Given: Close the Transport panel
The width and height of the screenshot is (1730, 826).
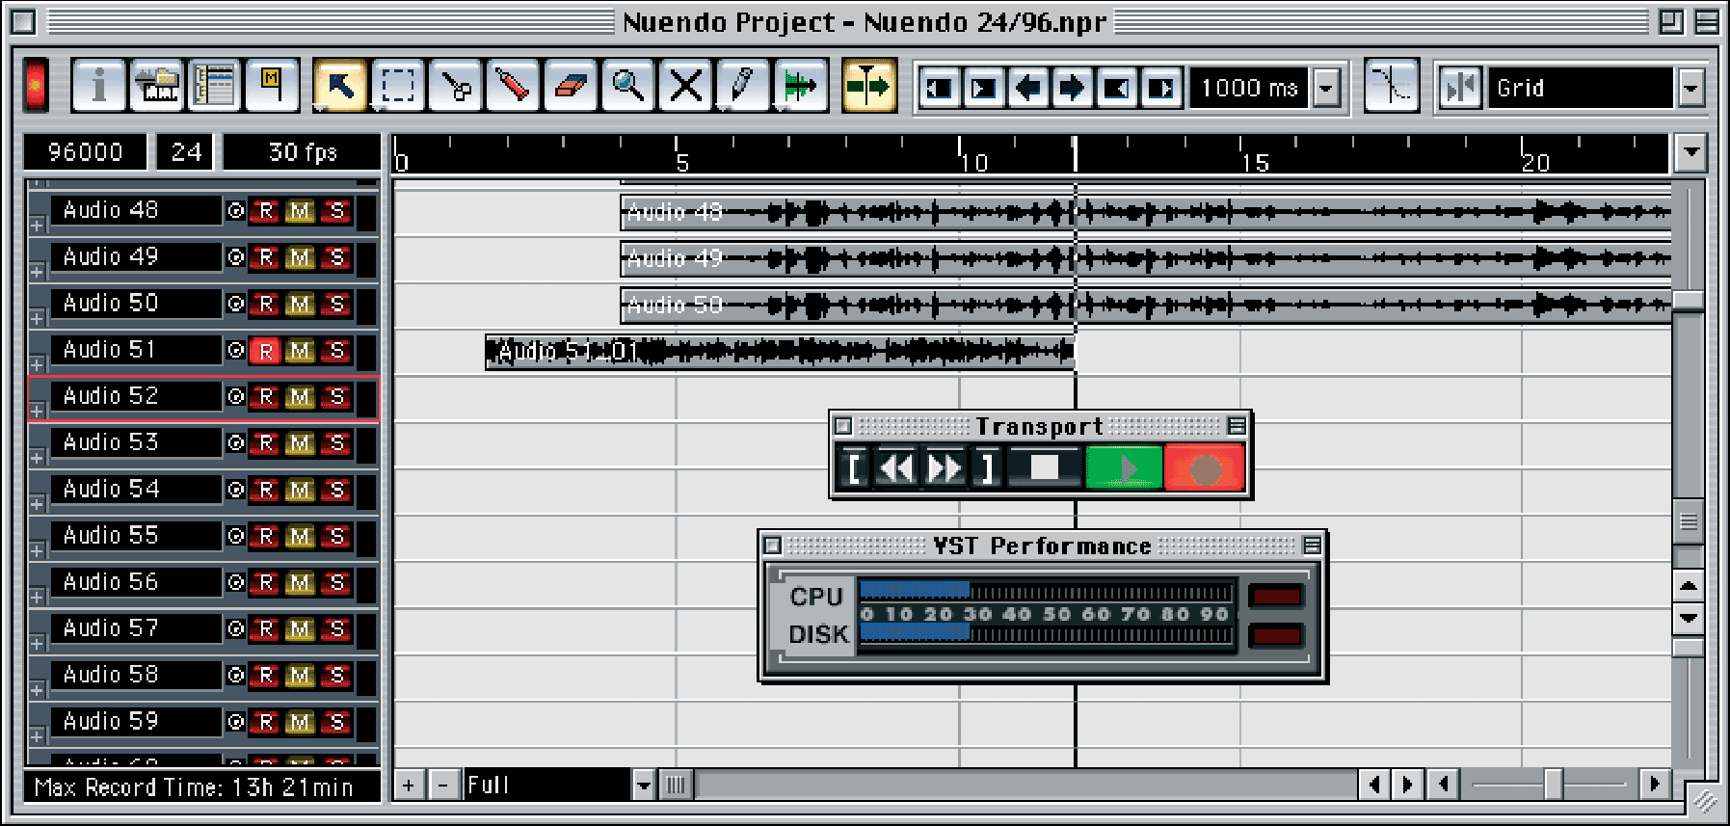Looking at the screenshot, I should coord(843,425).
